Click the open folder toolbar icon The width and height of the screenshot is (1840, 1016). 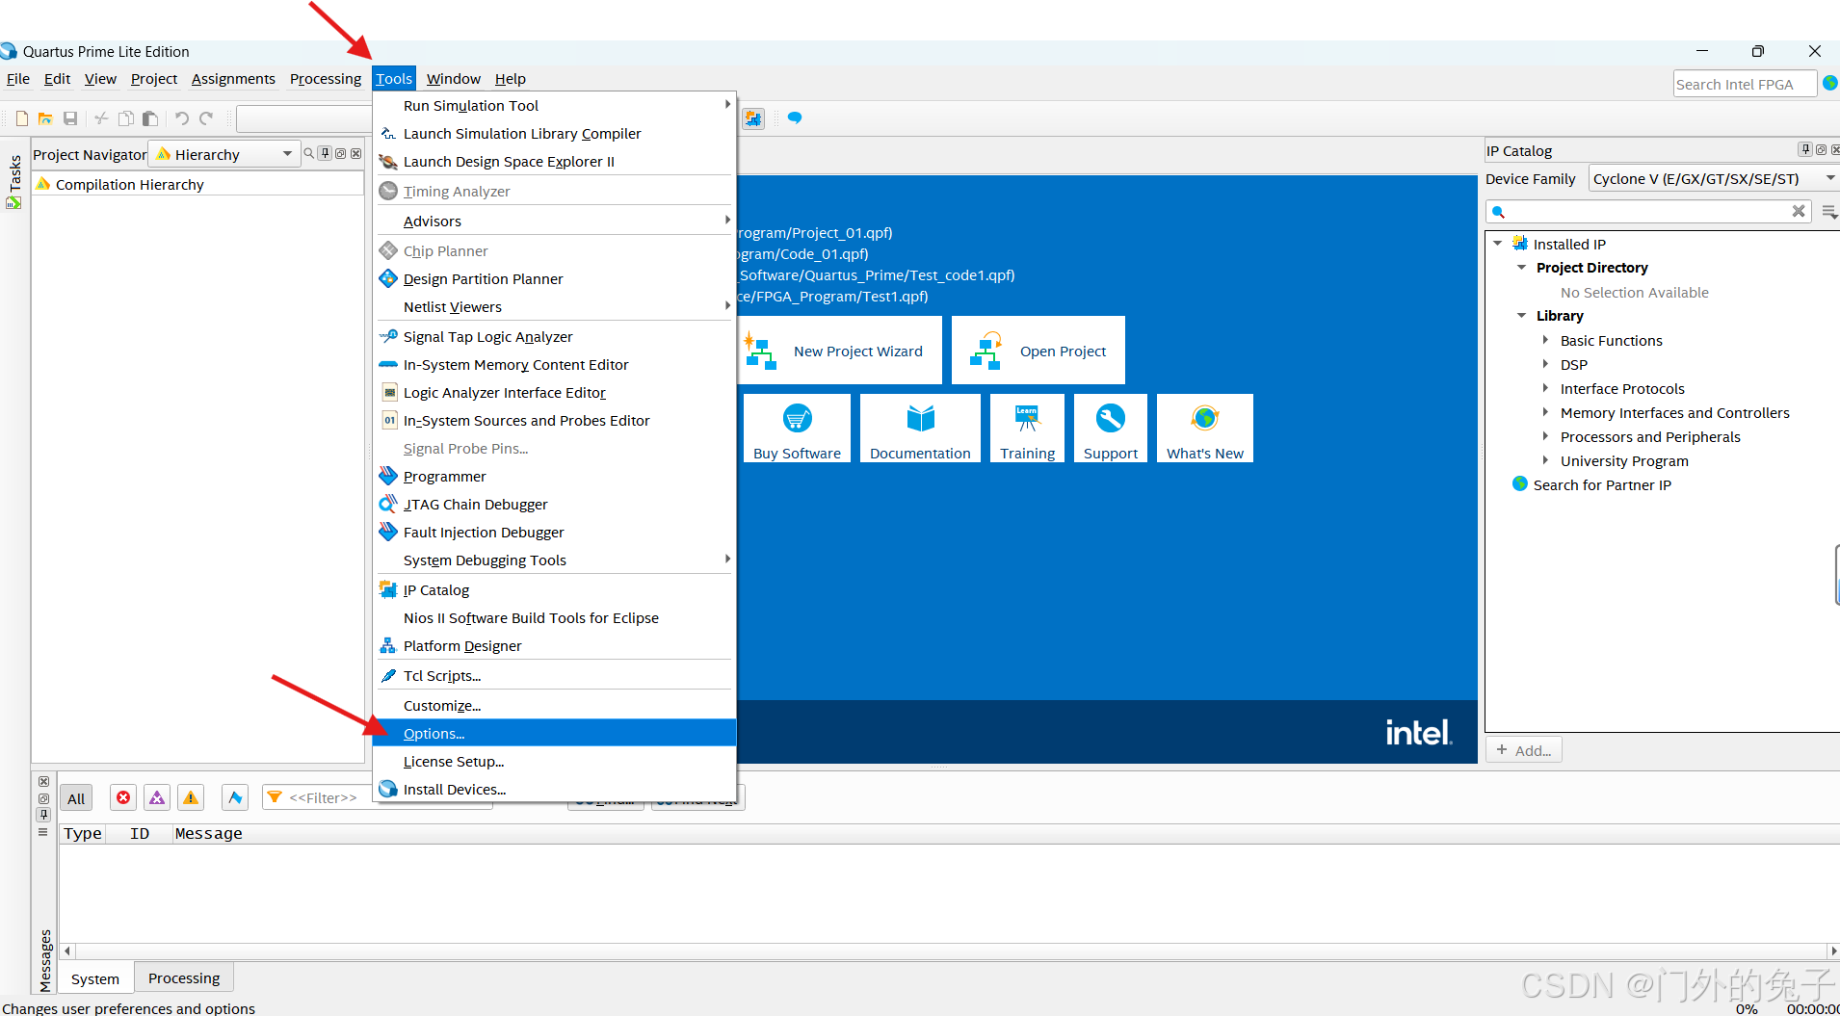pos(45,118)
